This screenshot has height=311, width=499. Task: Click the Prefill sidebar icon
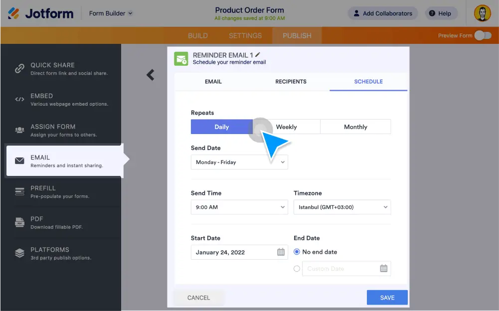tap(19, 191)
